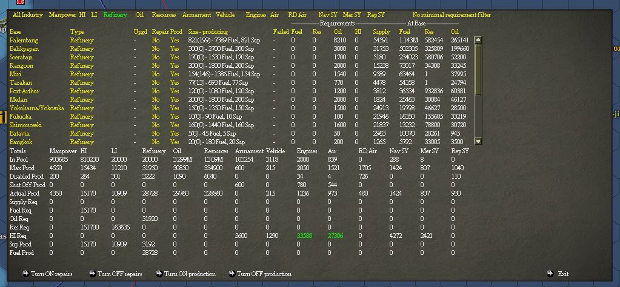Select the Vehicle filter tab at top
The image size is (620, 287).
[225, 15]
